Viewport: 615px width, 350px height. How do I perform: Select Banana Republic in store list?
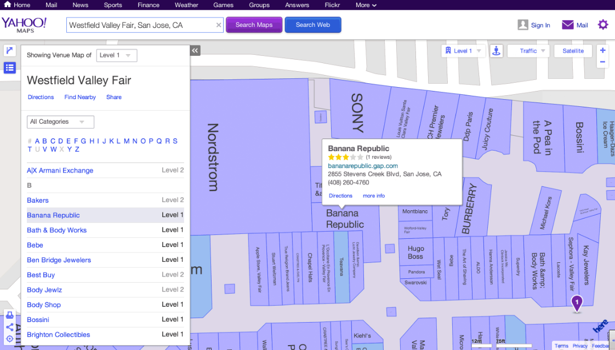(53, 215)
